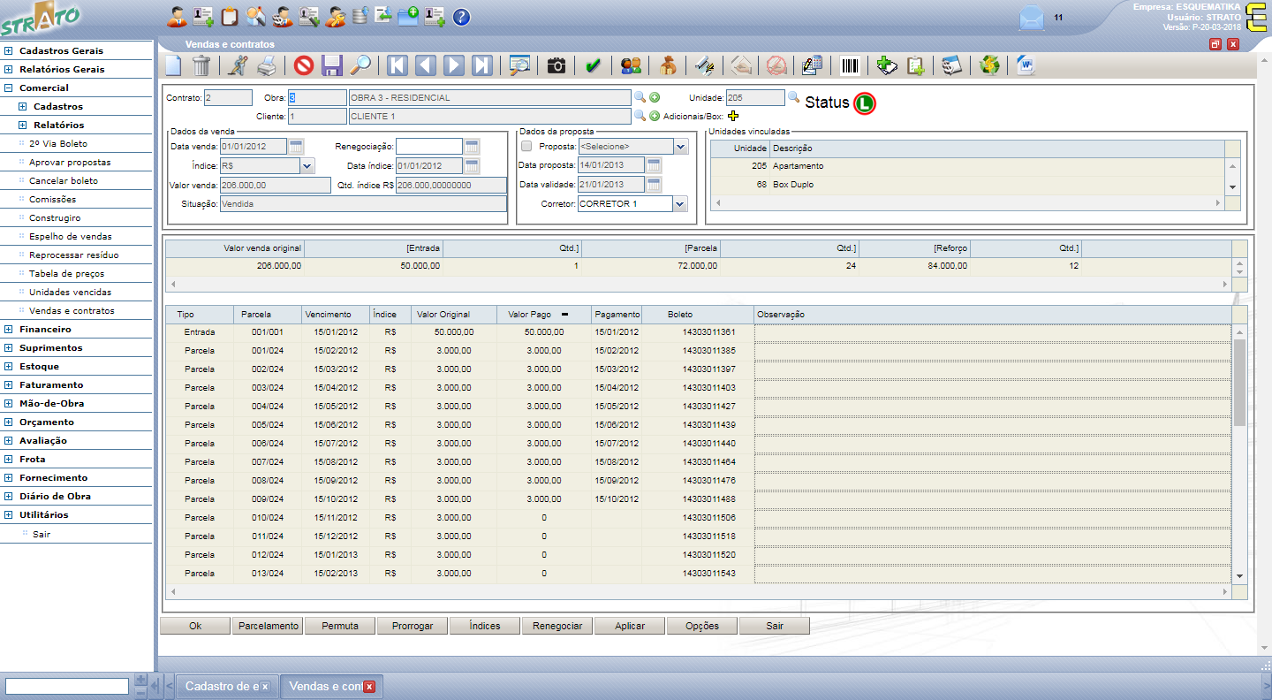1272x700 pixels.
Task: Click the new blank document icon
Action: pyautogui.click(x=174, y=65)
